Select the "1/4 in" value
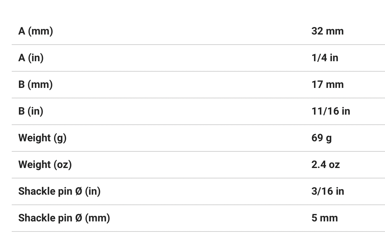Screen dimensions: 385x252 click(325, 58)
